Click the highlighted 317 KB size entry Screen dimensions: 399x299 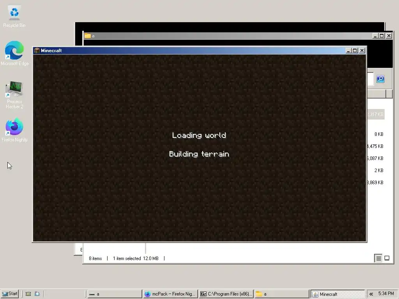tap(376, 114)
